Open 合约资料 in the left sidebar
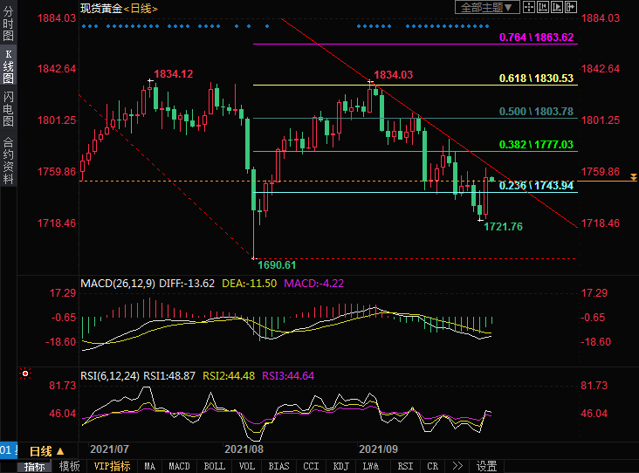639x473 pixels. pyautogui.click(x=8, y=160)
